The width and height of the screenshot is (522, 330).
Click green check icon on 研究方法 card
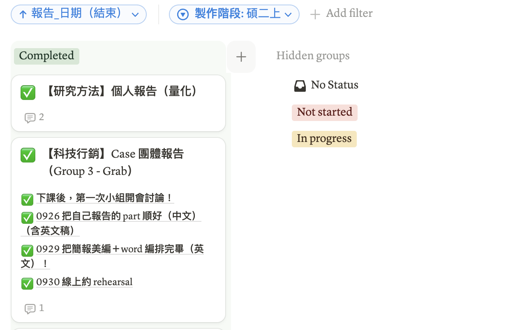point(28,93)
